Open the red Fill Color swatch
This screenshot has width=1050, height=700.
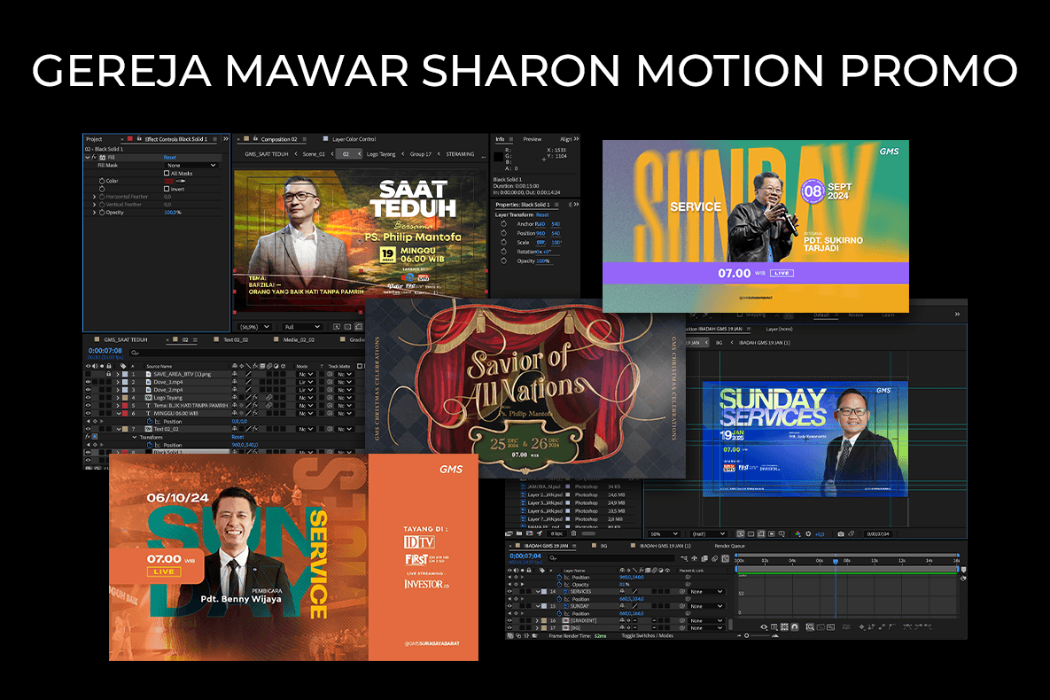pyautogui.click(x=168, y=181)
